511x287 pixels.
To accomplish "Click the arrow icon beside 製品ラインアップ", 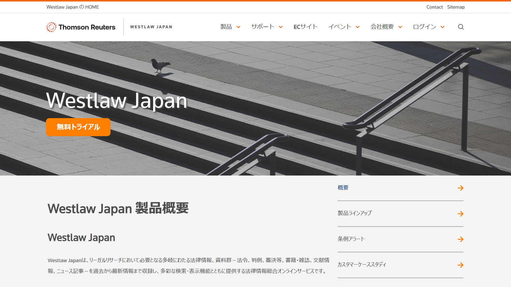I will (460, 214).
